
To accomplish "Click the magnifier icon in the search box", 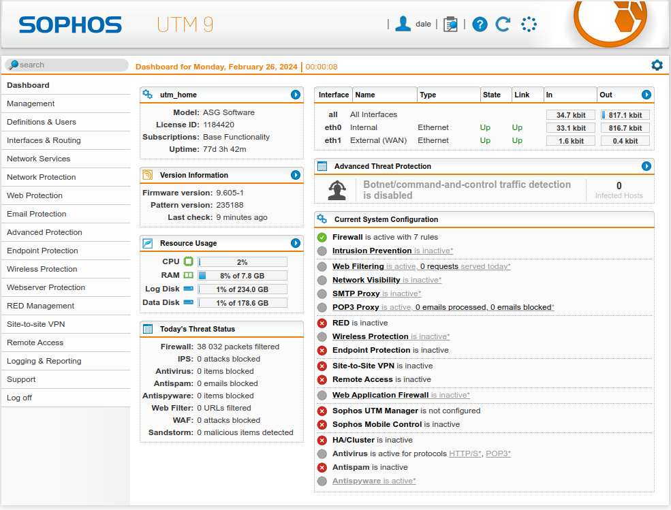I will 15,65.
